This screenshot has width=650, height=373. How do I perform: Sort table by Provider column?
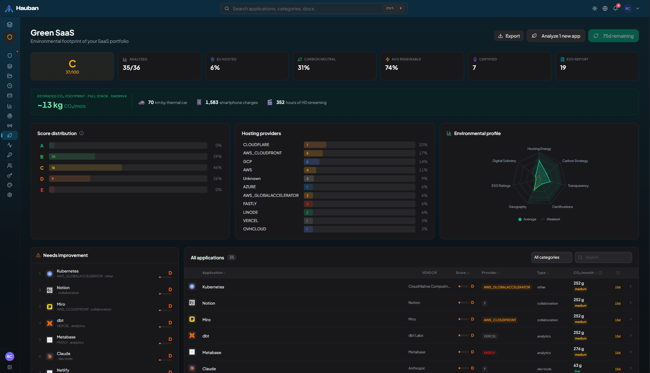pyautogui.click(x=491, y=273)
